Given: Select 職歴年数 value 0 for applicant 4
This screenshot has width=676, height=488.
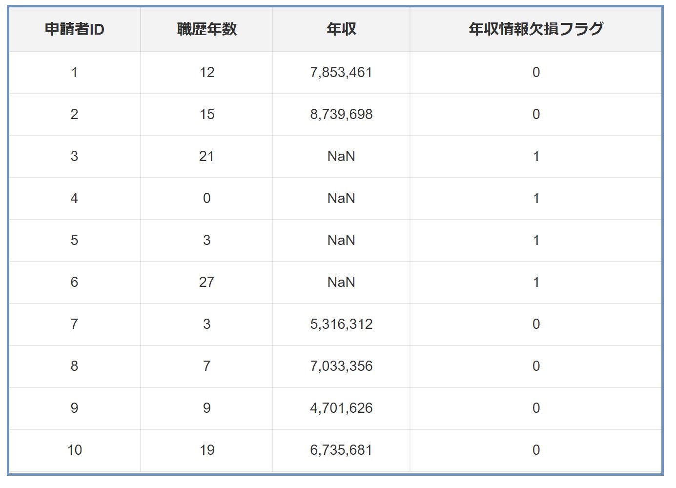Looking at the screenshot, I should tap(207, 199).
